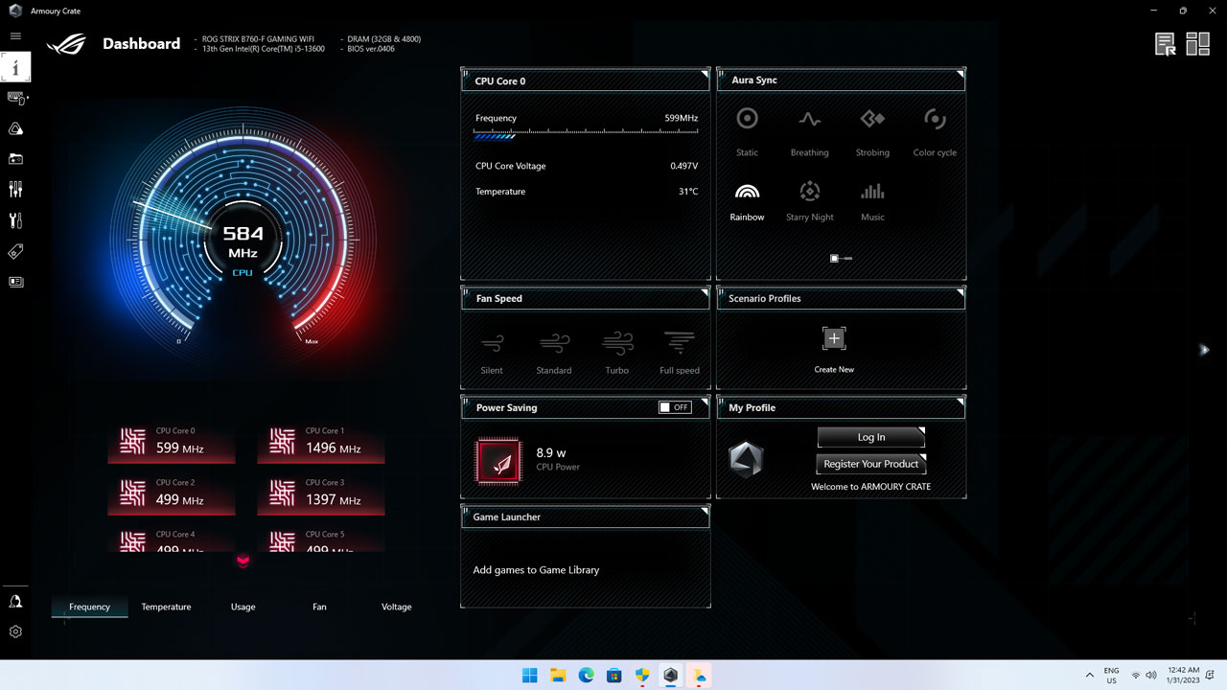Select the CPU Core 3 1397 MHz tile
The height and width of the screenshot is (690, 1227).
tap(321, 494)
